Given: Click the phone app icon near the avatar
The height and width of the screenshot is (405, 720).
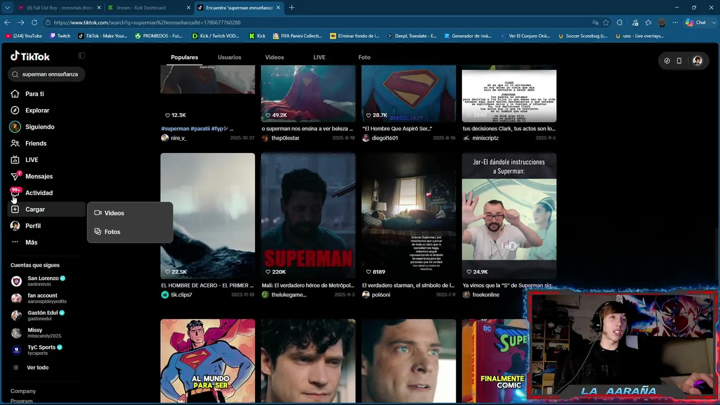Looking at the screenshot, I should 679,61.
